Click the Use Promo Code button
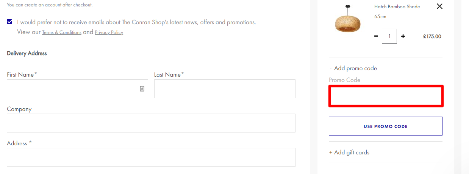 click(x=386, y=126)
